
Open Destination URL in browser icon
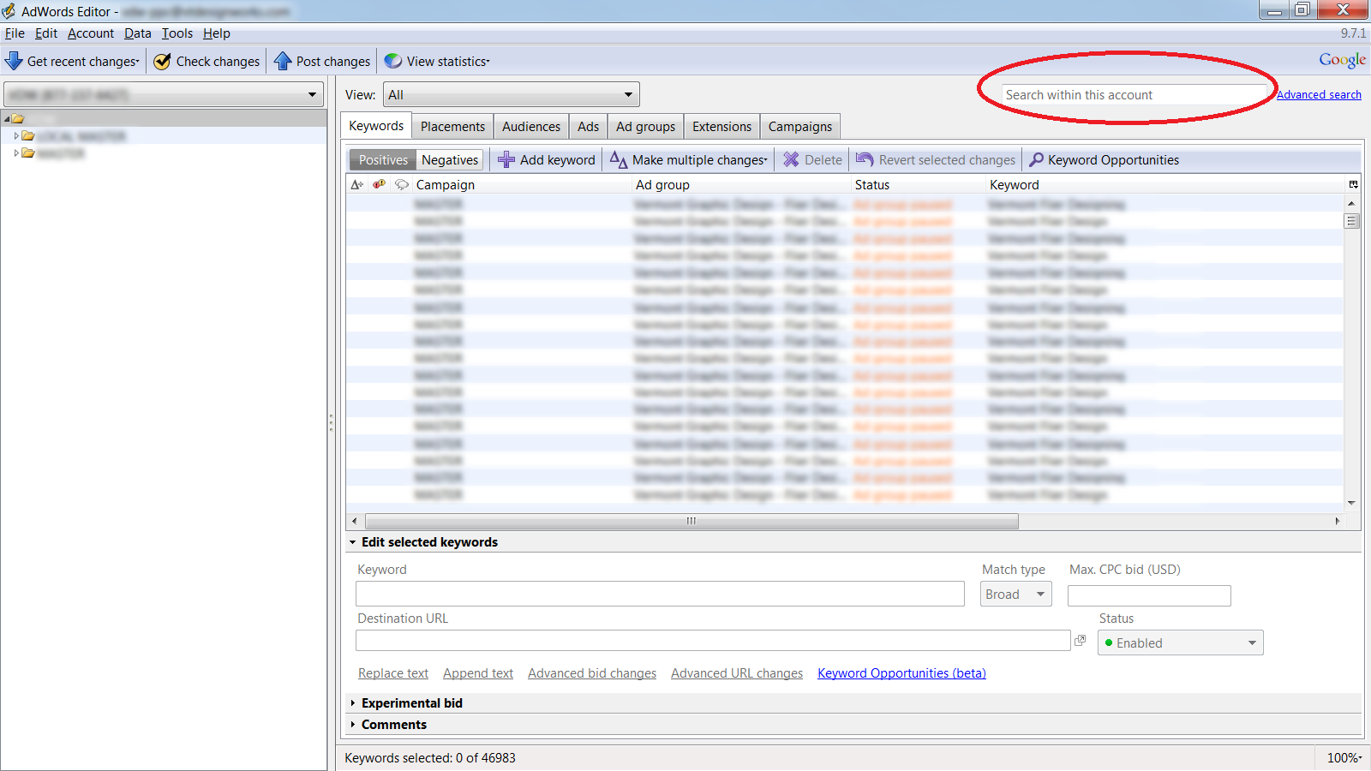(x=1081, y=640)
